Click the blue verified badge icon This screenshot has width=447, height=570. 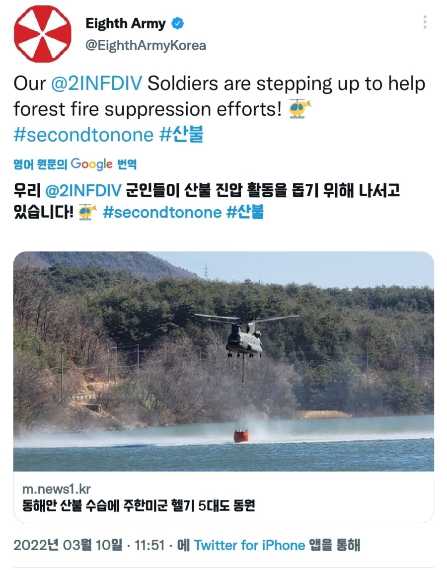177,24
